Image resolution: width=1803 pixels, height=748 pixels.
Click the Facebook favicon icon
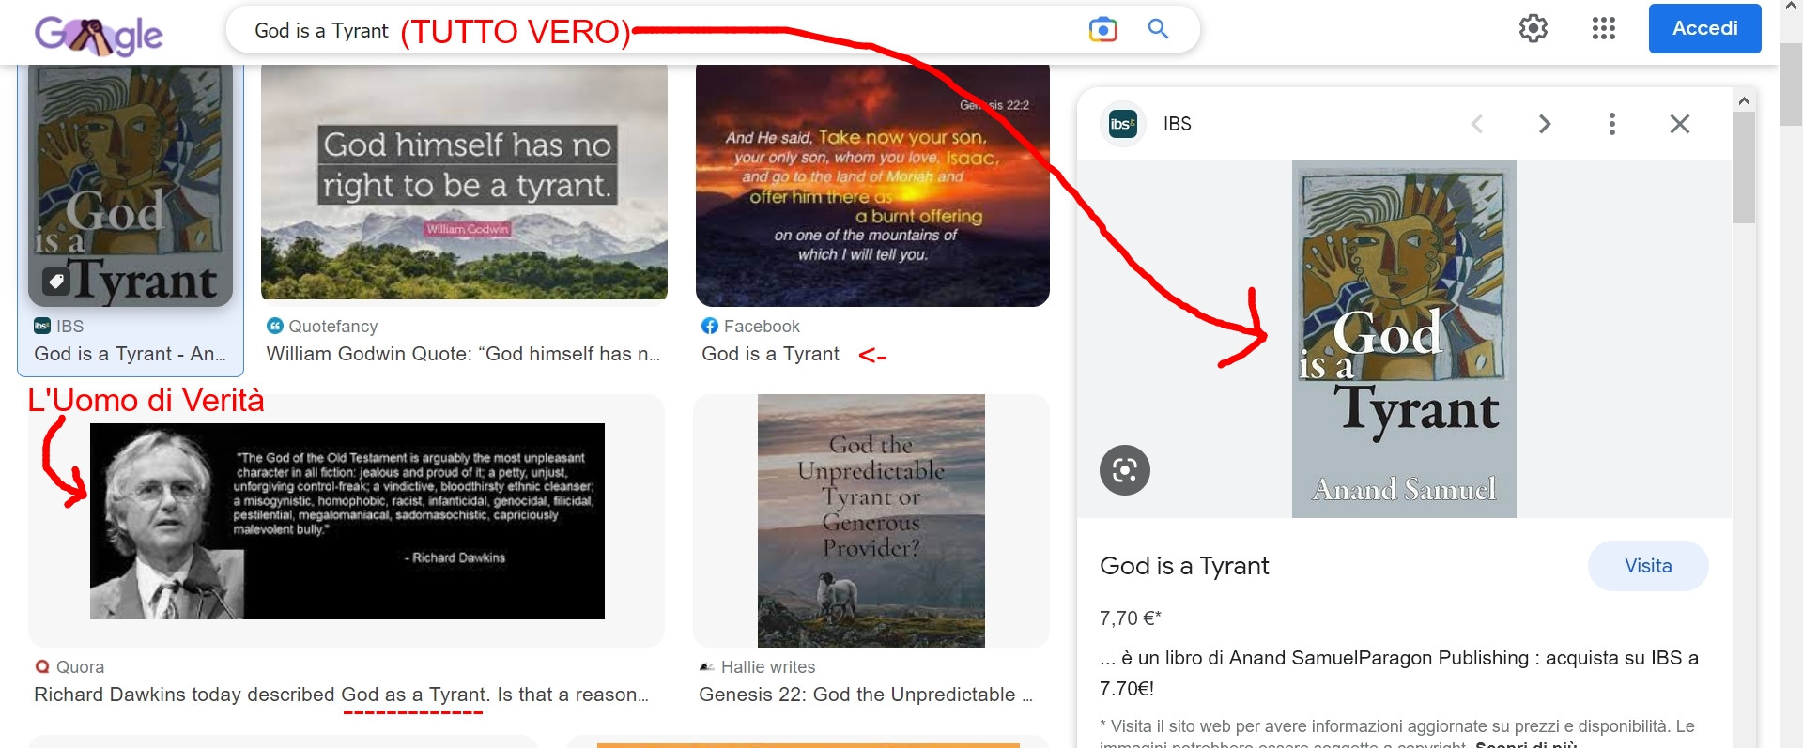[710, 326]
